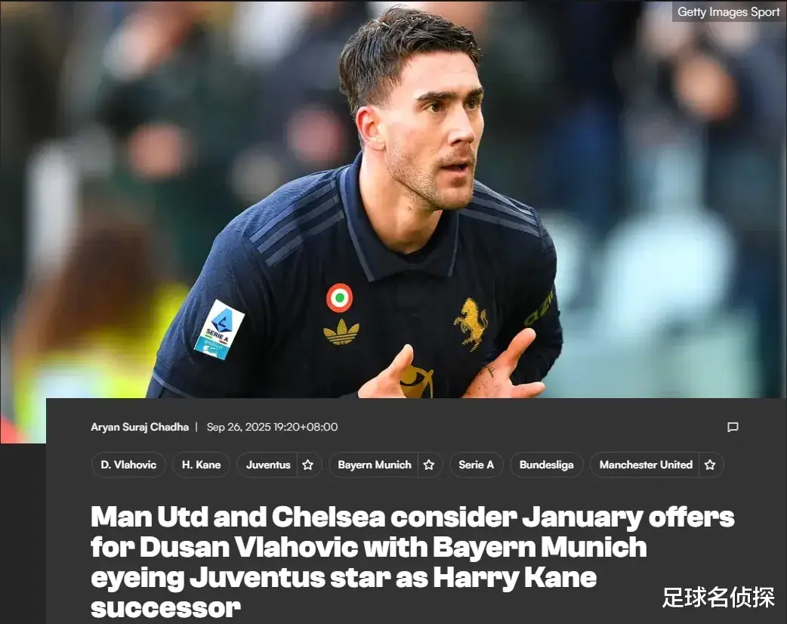Open the Serie A tag

tap(477, 465)
